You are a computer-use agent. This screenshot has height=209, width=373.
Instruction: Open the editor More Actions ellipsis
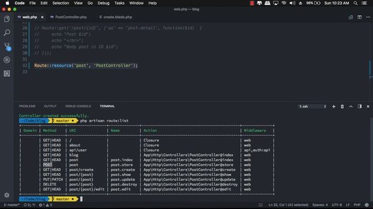click(368, 17)
